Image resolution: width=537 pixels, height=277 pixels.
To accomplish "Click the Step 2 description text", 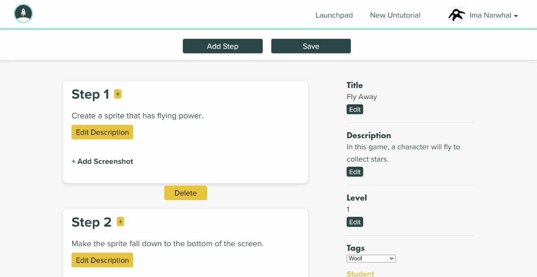I will (167, 244).
